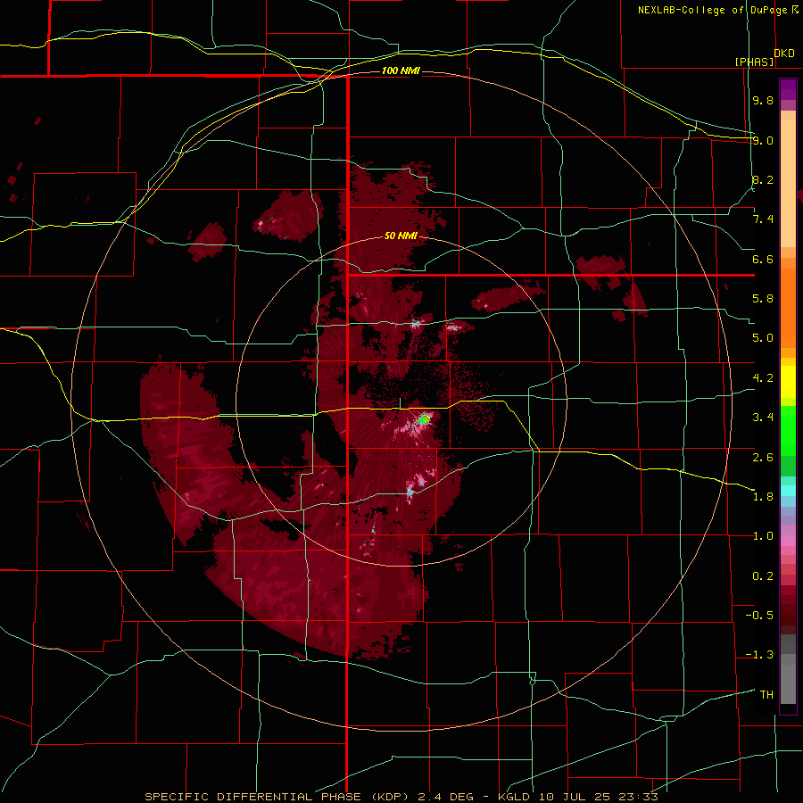Click the 2.6 color scale label
Viewport: 803px width, 803px height.
(763, 457)
